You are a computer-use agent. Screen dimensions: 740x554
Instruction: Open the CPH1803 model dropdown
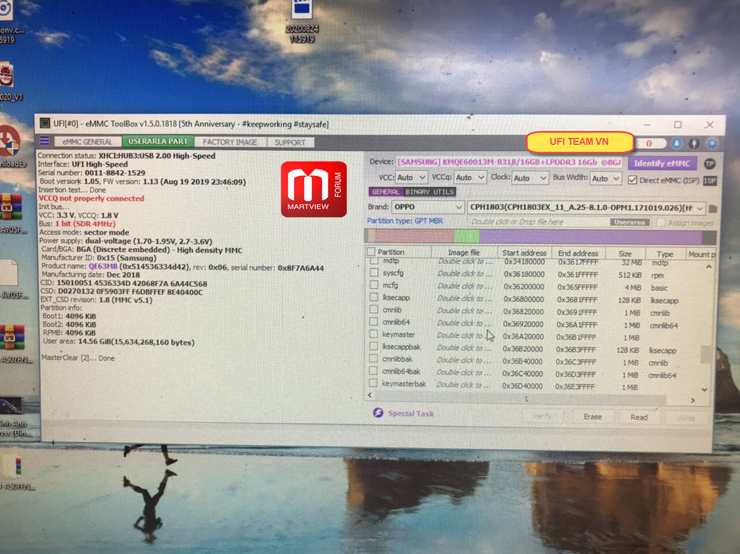(x=587, y=208)
